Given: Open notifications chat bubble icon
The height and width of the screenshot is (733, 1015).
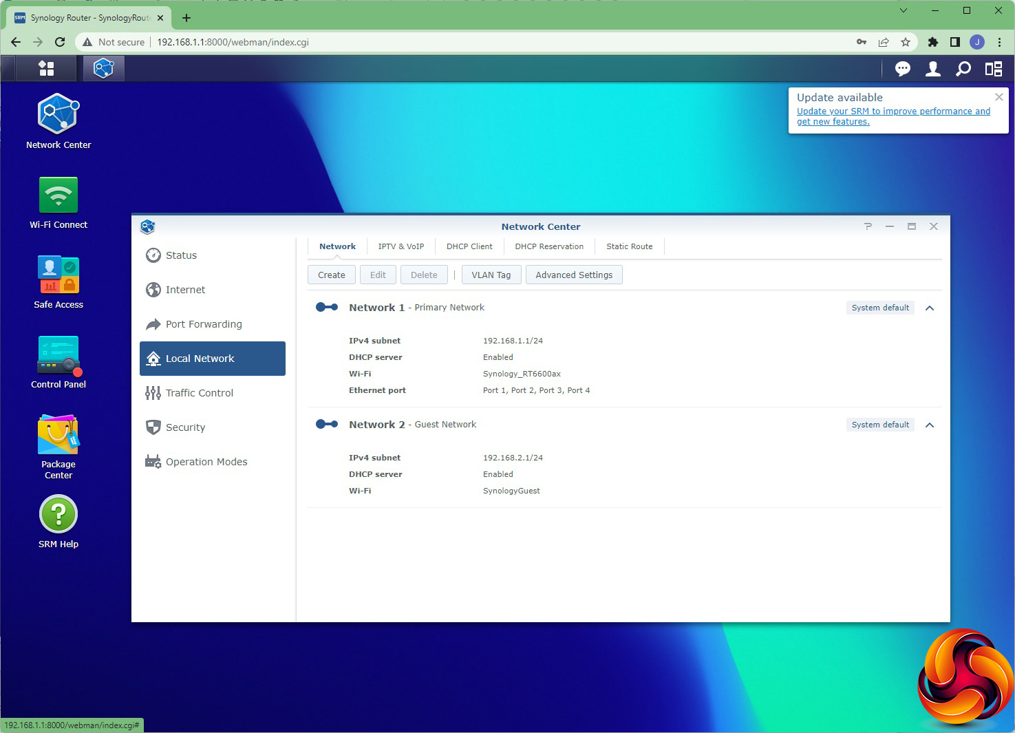Looking at the screenshot, I should (x=902, y=69).
